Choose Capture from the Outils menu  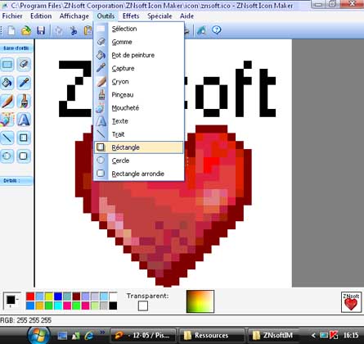[x=139, y=68]
